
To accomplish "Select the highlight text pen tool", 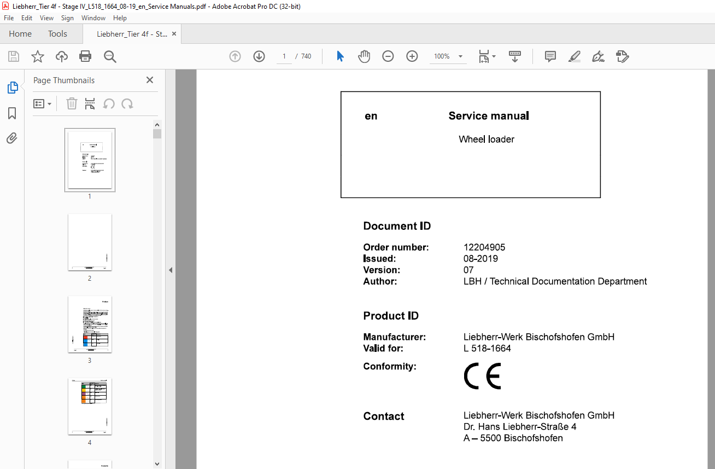I will tap(575, 56).
